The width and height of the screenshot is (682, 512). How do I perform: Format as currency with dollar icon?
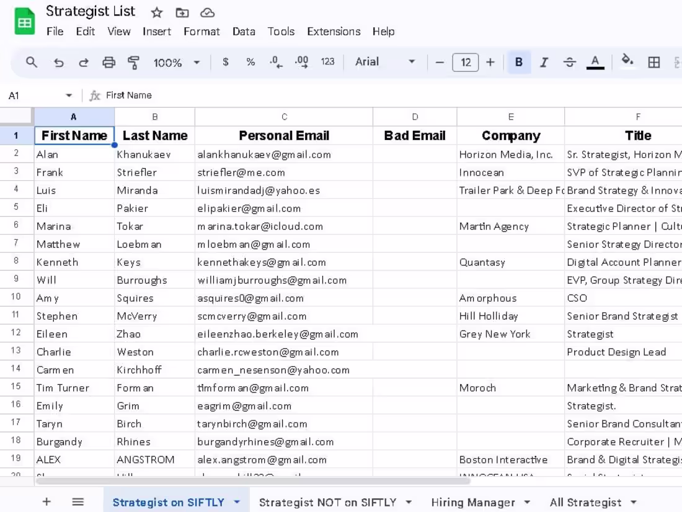click(x=225, y=62)
